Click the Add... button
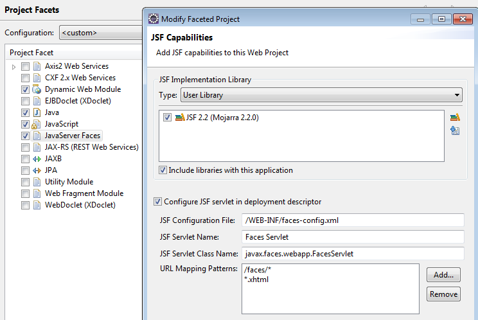Screen dimensions: 478x320 coord(443,274)
